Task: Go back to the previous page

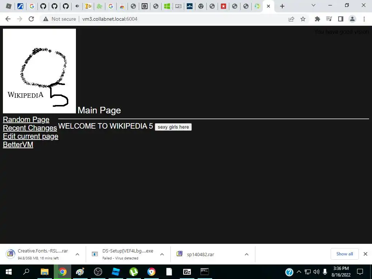Action: click(8, 19)
